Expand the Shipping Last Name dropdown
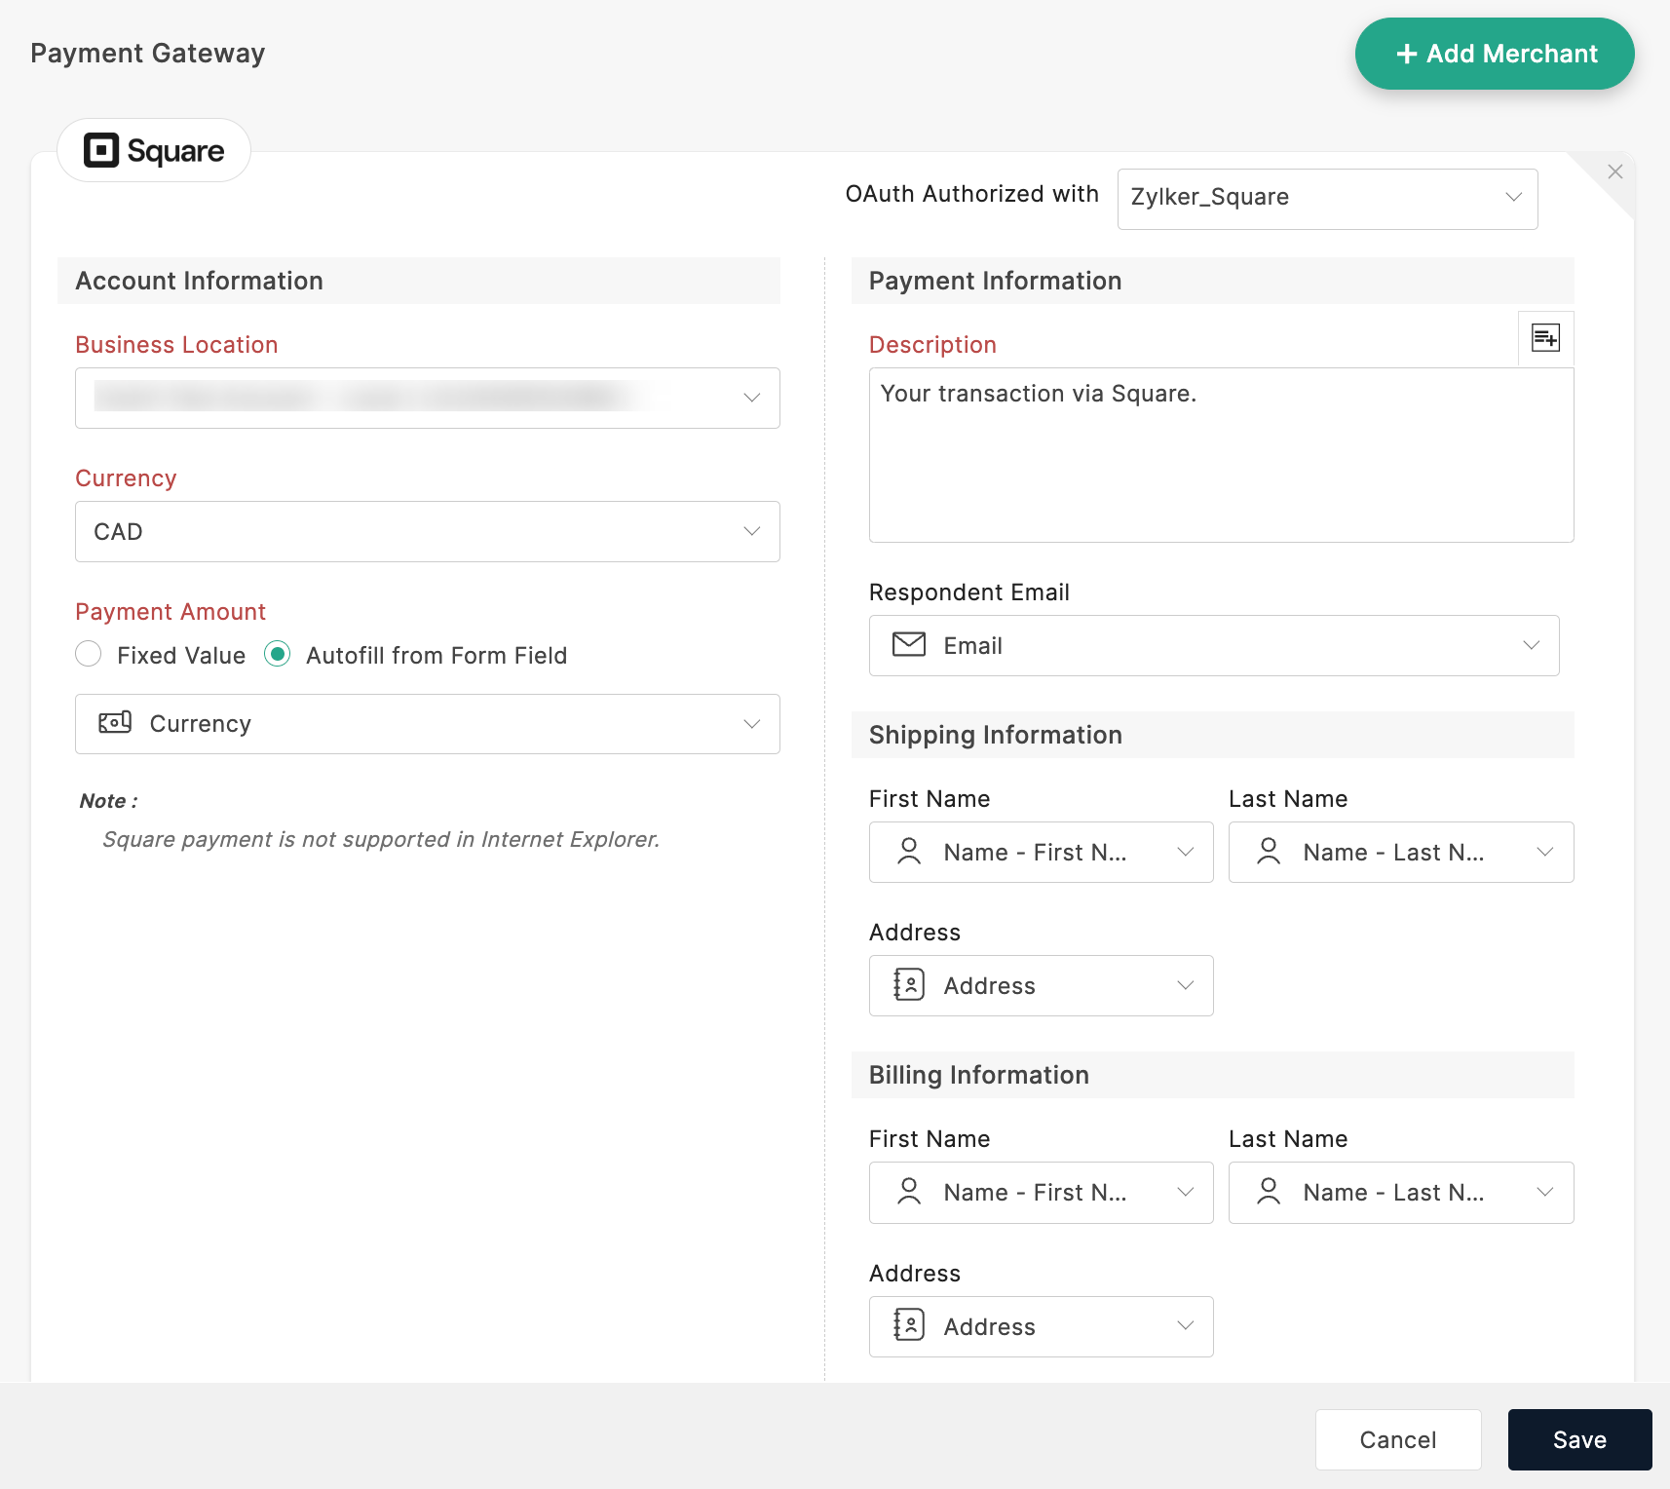This screenshot has width=1670, height=1489. pyautogui.click(x=1400, y=852)
